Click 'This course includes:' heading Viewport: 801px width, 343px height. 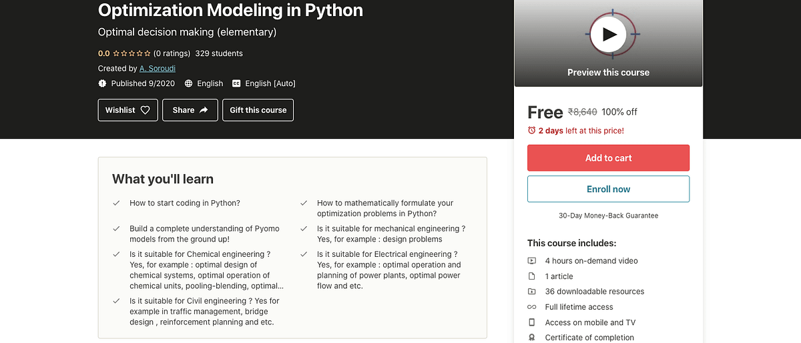click(571, 244)
